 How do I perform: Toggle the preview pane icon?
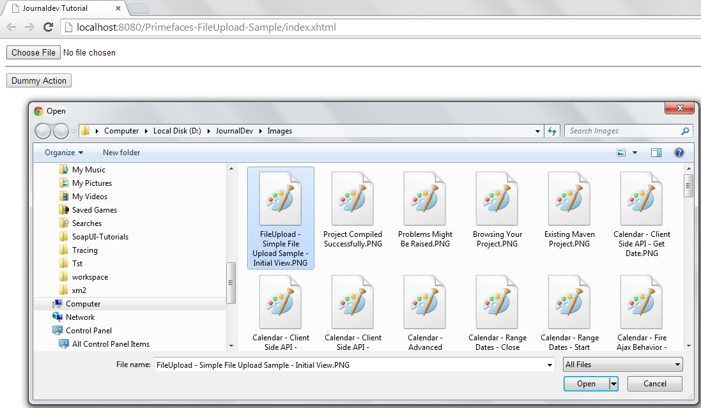656,153
